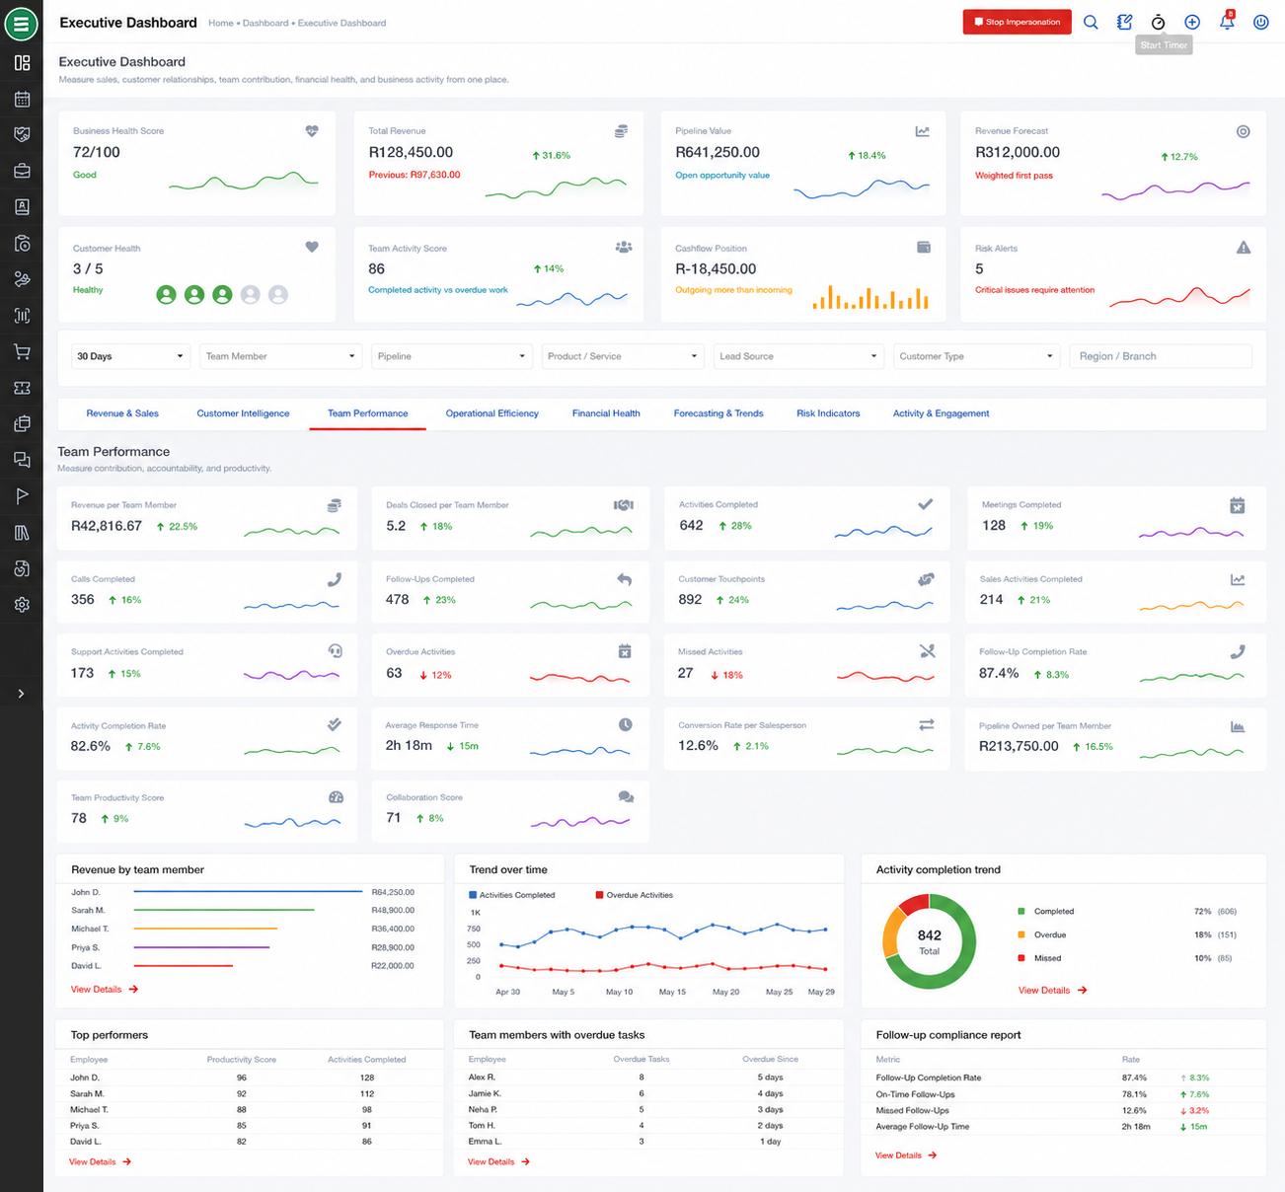This screenshot has width=1285, height=1192.
Task: Select the Team Performance tab
Action: (x=367, y=413)
